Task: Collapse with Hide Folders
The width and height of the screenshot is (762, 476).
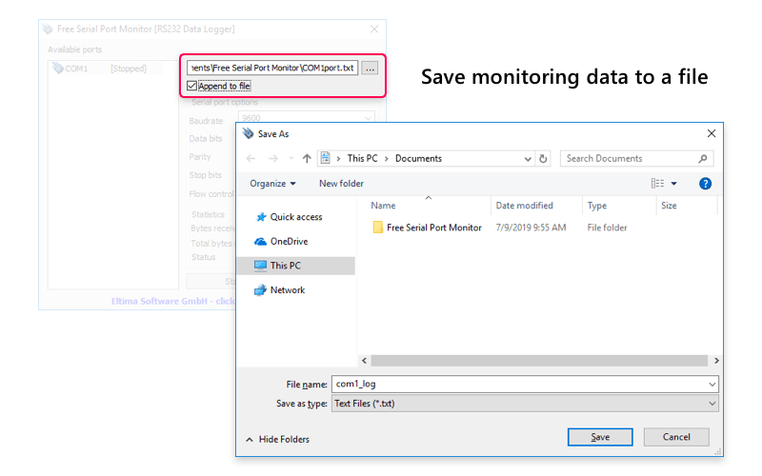Action: [x=277, y=439]
